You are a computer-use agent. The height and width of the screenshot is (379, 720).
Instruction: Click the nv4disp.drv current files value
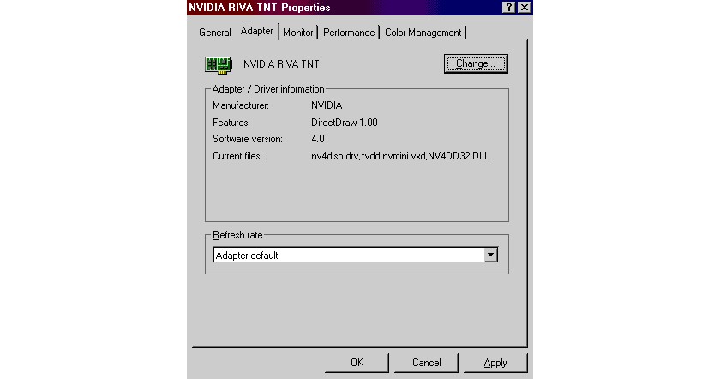point(400,156)
